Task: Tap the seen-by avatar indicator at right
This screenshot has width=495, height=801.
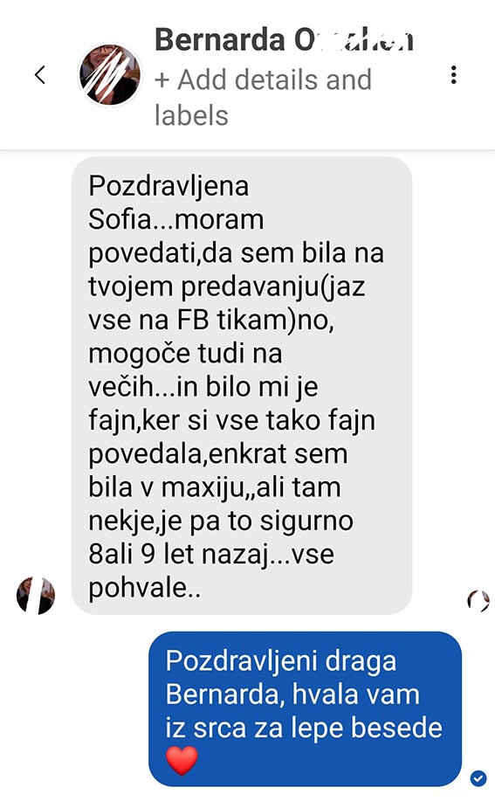Action: 478,600
